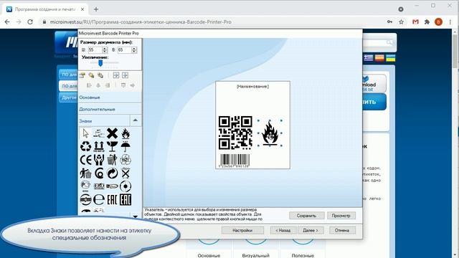
Task: Select the pointer arrow tool in Знаки
Action: coord(85,133)
